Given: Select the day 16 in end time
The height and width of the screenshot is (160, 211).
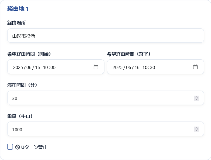Looking at the screenshot, I should pos(137,67).
